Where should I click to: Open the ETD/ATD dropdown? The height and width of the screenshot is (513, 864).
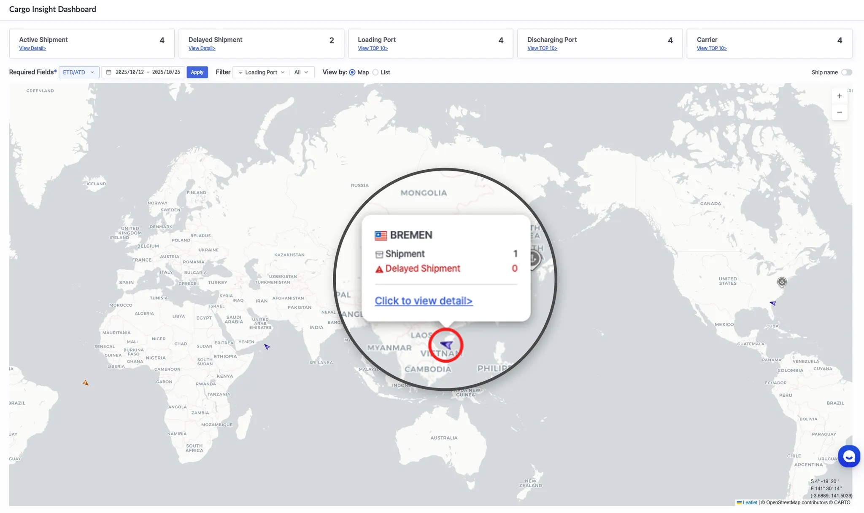tap(79, 72)
